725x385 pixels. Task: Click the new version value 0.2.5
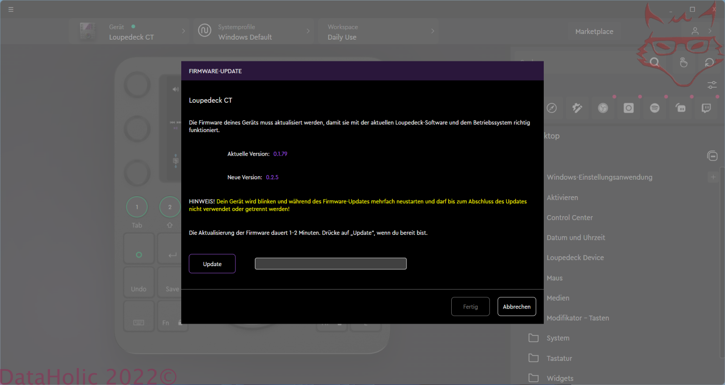[x=272, y=177]
